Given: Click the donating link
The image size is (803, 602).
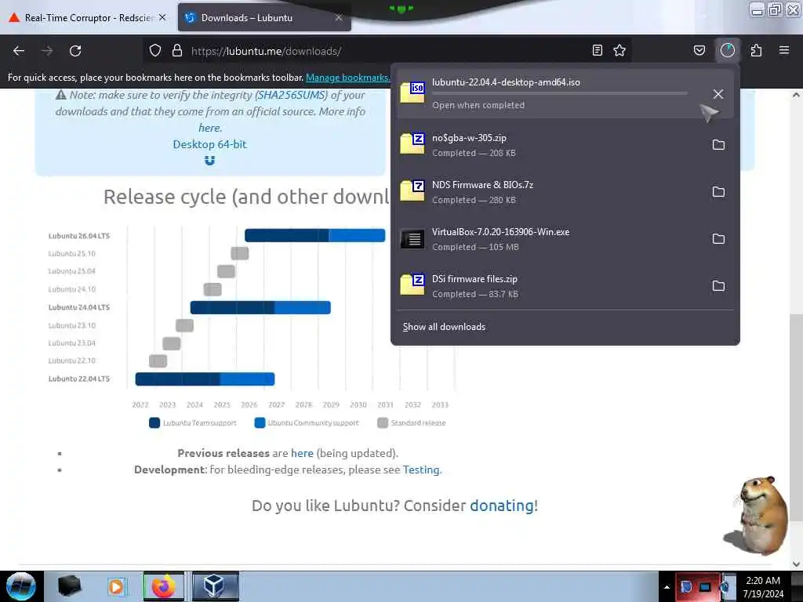Looking at the screenshot, I should [x=502, y=506].
